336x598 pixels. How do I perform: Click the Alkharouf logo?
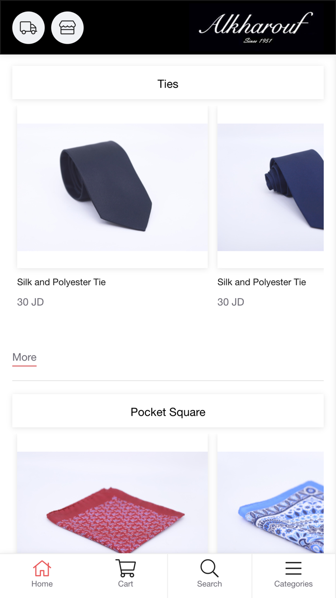click(x=255, y=27)
